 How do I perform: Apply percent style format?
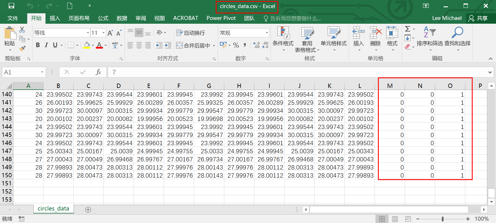tap(236, 45)
